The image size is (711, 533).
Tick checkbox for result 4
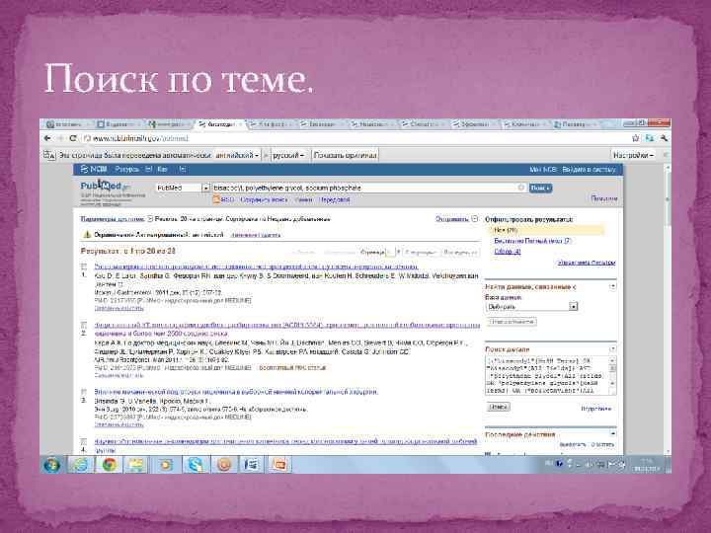tap(84, 441)
